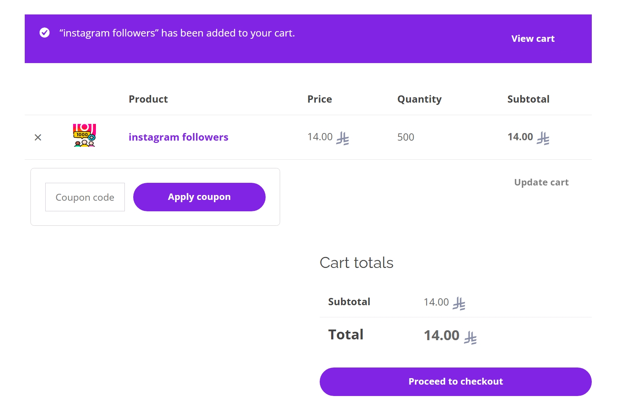Image resolution: width=623 pixels, height=404 pixels.
Task: Click Proceed to checkout button
Action: tap(456, 382)
